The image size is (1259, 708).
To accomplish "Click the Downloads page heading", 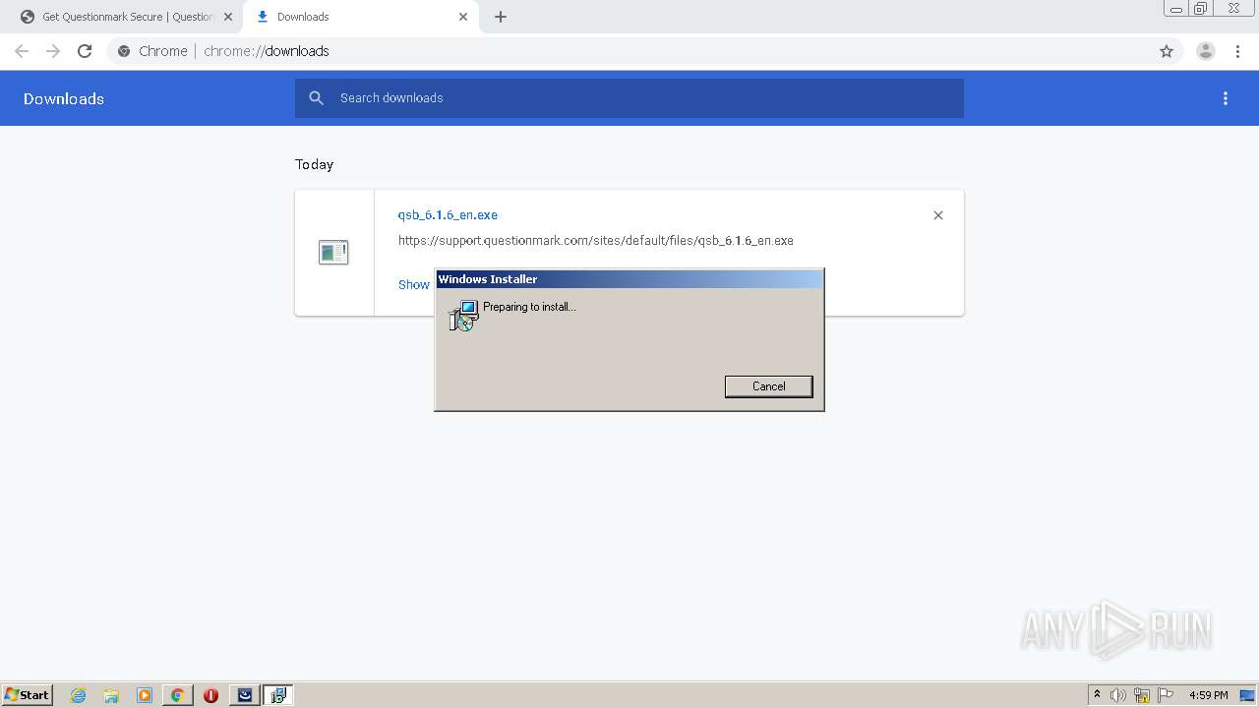I will pyautogui.click(x=64, y=98).
